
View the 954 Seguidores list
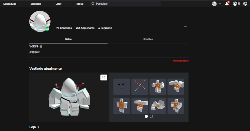point(85,28)
